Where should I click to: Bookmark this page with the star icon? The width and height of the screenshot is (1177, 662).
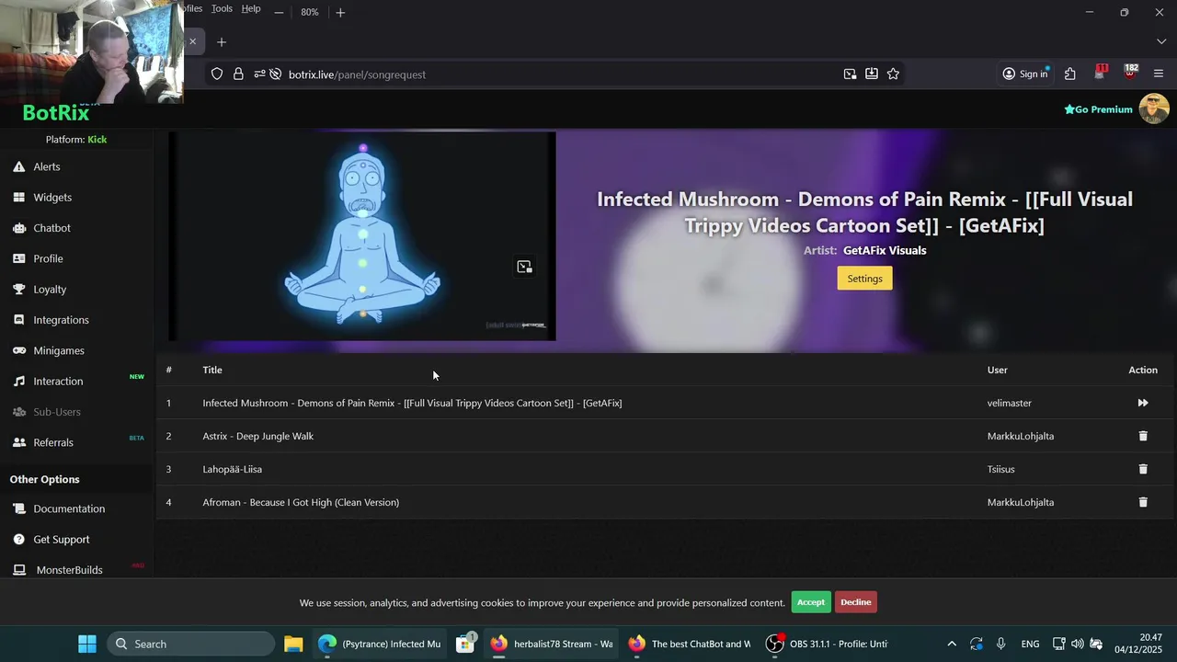pyautogui.click(x=893, y=74)
